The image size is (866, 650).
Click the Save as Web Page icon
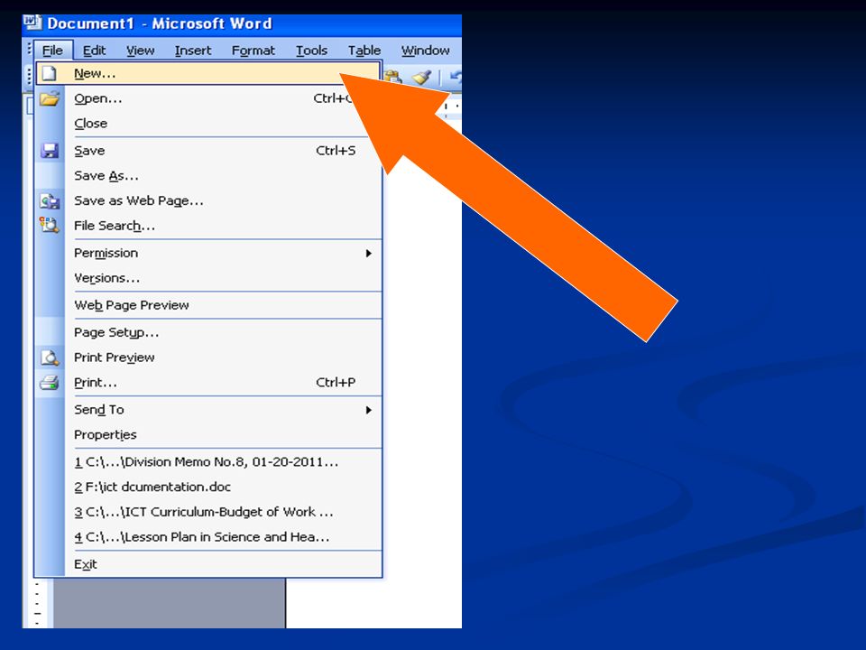[49, 200]
